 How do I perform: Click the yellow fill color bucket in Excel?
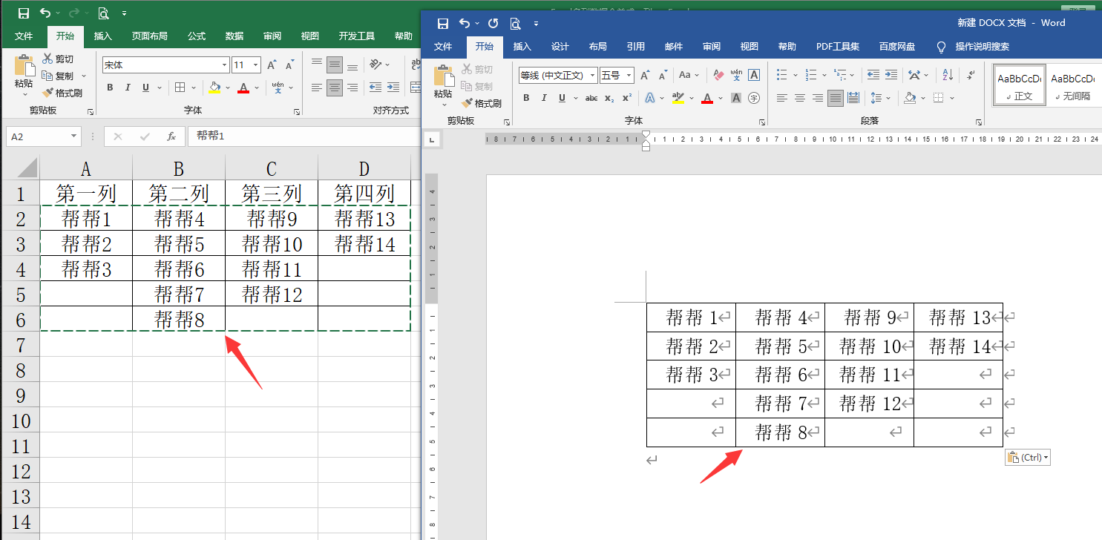pos(214,88)
